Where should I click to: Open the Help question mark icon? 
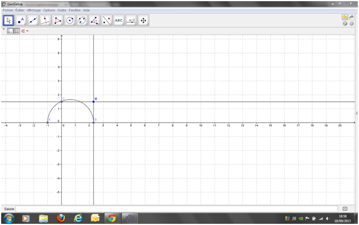click(345, 24)
